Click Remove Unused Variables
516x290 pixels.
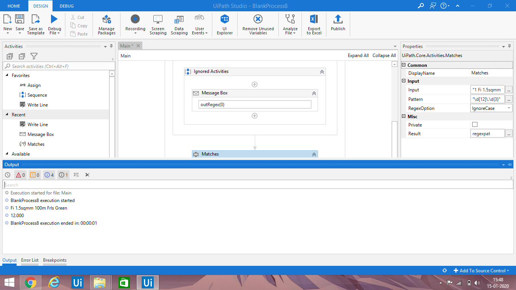258,25
